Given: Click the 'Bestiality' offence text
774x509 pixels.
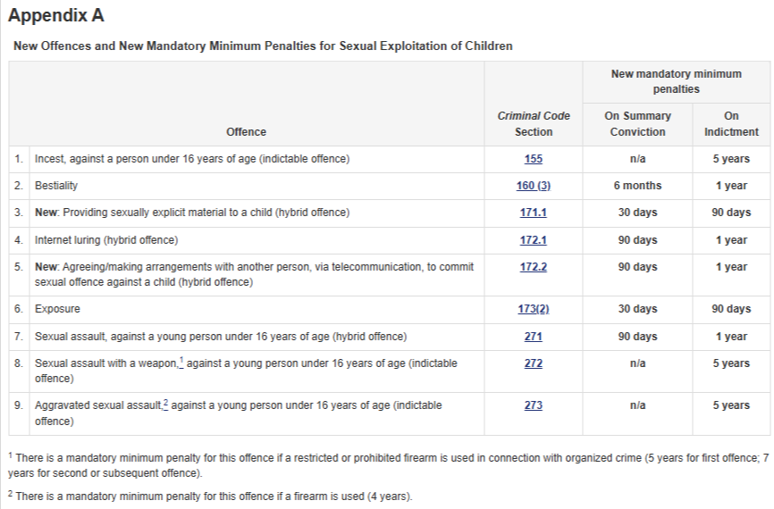Looking at the screenshot, I should tap(56, 186).
